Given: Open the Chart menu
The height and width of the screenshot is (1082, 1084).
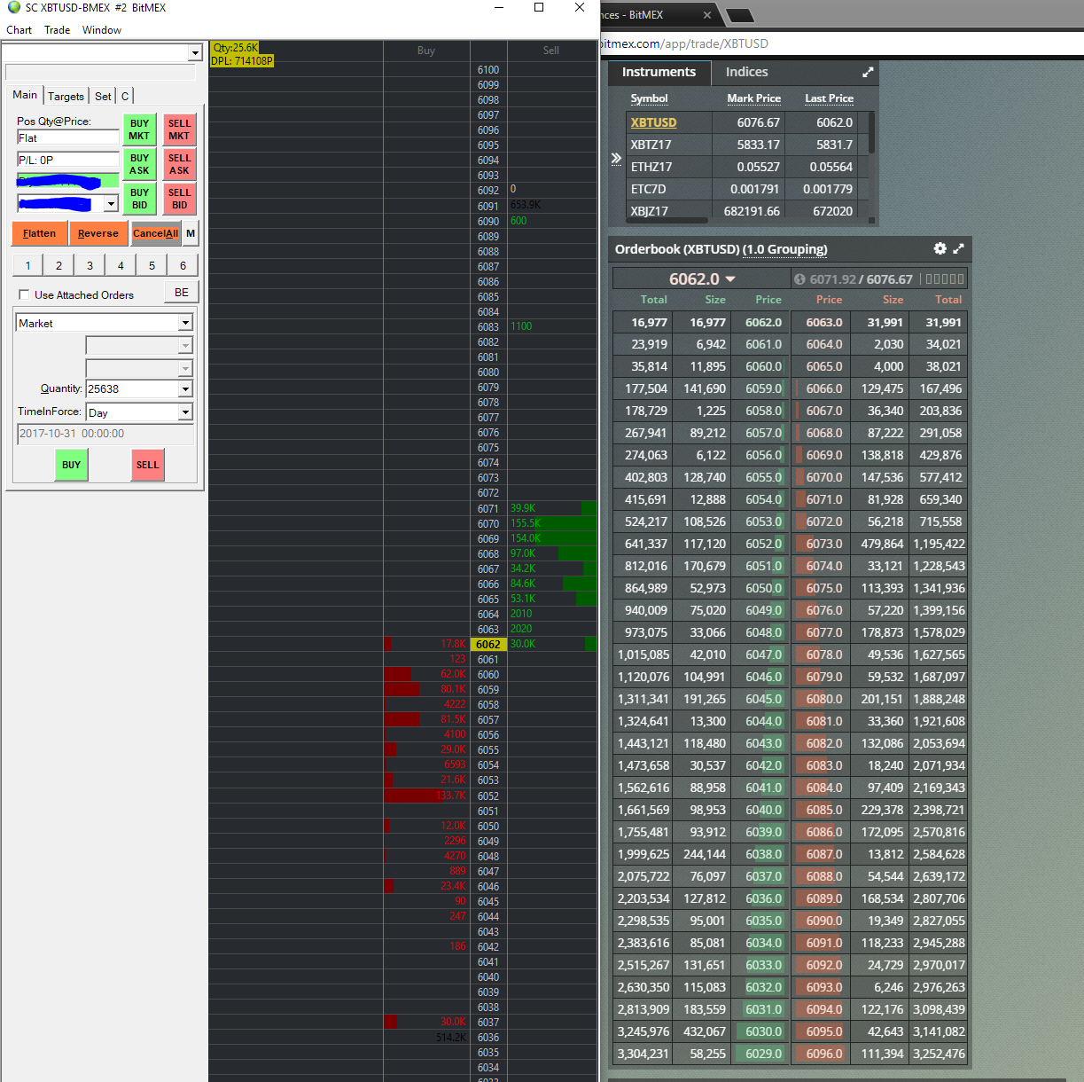Looking at the screenshot, I should [19, 30].
